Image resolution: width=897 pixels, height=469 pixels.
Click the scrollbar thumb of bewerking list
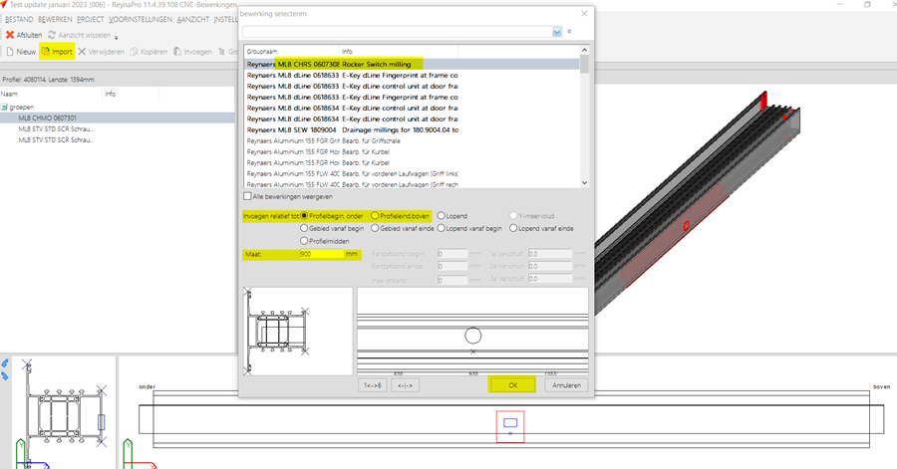pos(584,65)
